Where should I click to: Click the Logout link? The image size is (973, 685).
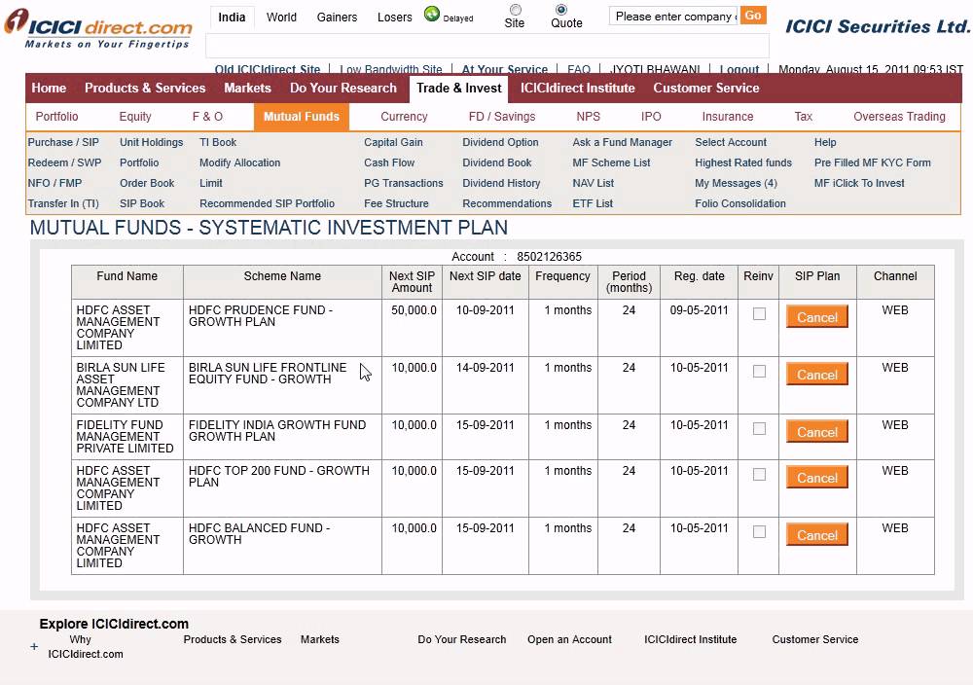(739, 69)
